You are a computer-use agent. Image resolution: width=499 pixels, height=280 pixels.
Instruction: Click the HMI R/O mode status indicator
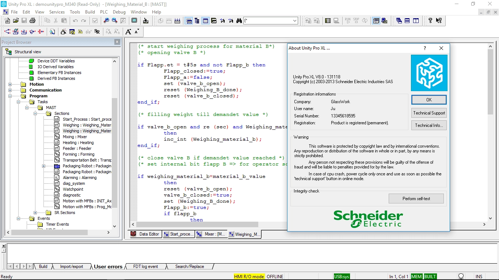pyautogui.click(x=249, y=277)
